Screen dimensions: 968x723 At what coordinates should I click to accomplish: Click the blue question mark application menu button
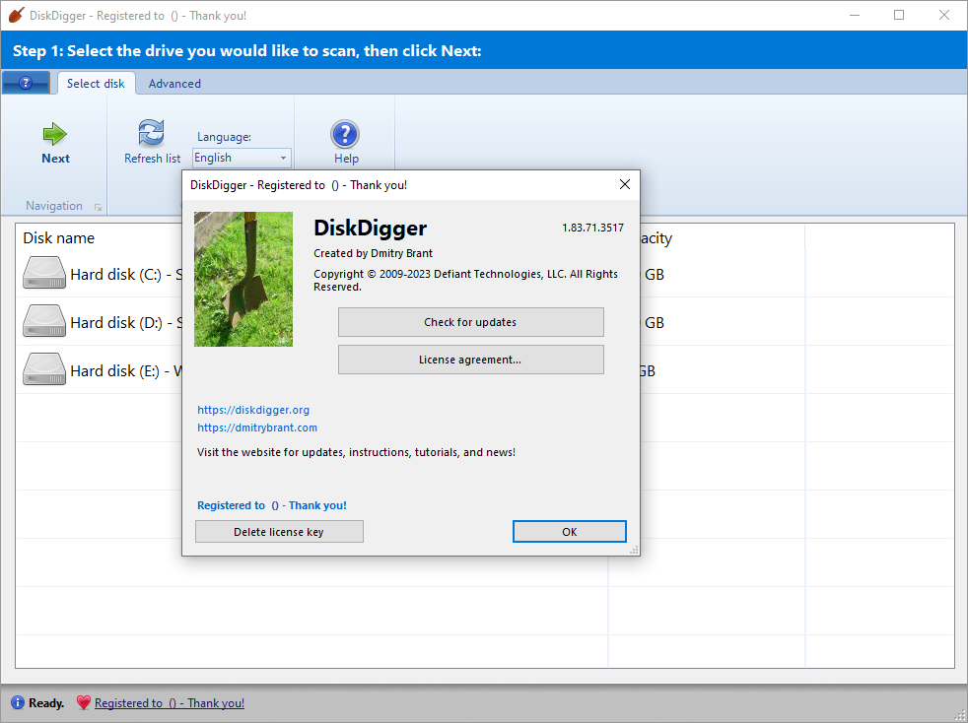click(26, 83)
